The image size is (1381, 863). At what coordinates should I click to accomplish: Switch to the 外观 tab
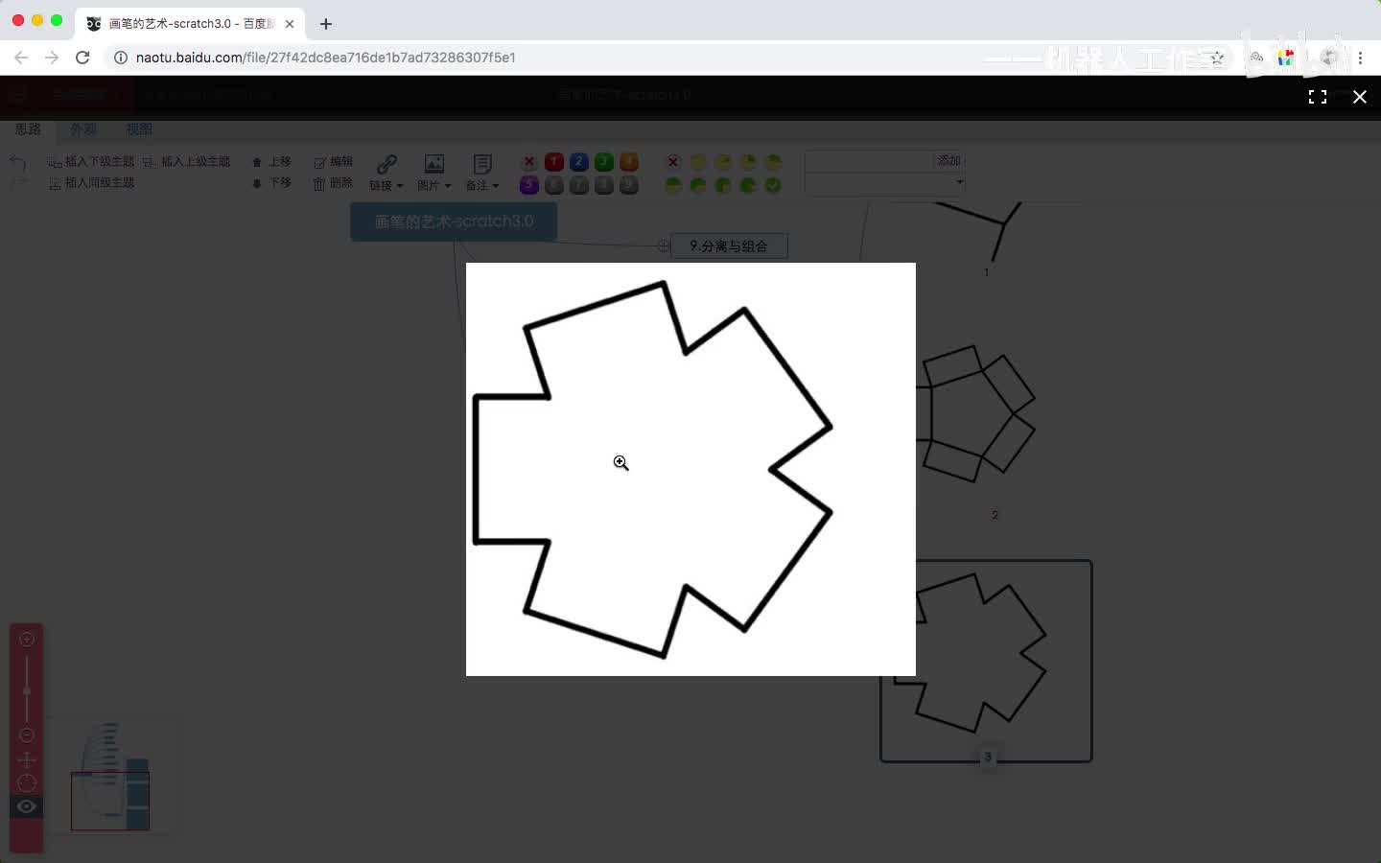click(x=83, y=128)
